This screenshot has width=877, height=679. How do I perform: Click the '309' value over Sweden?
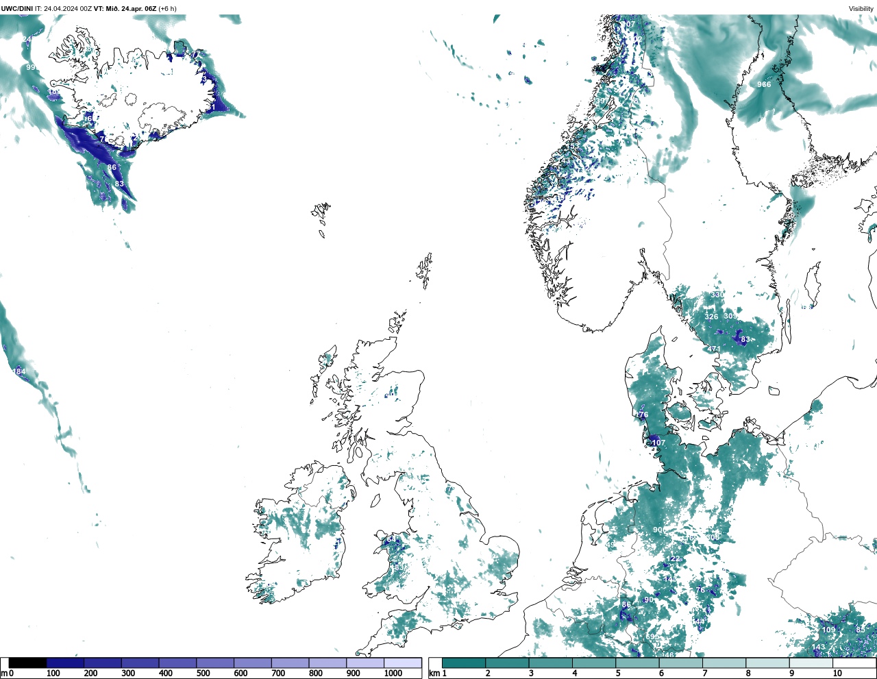coord(731,316)
